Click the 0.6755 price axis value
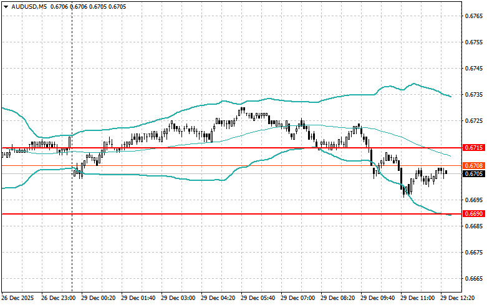The image size is (487, 305). [x=475, y=42]
